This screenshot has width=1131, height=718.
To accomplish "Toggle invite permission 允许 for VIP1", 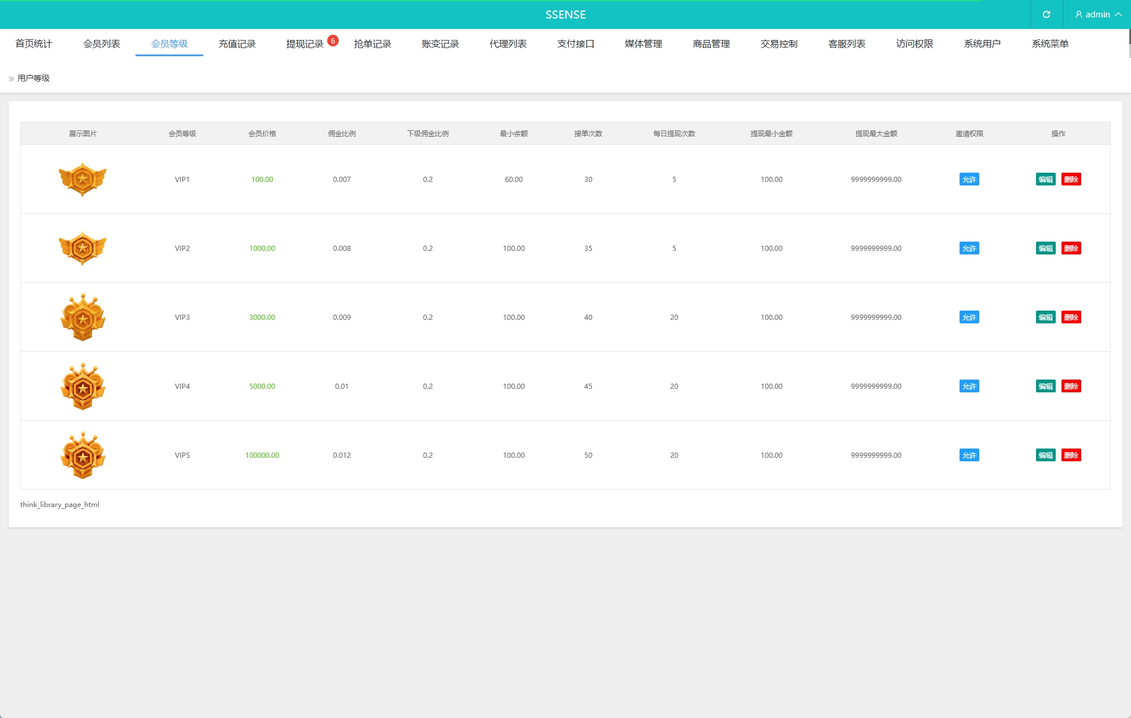I will (969, 179).
